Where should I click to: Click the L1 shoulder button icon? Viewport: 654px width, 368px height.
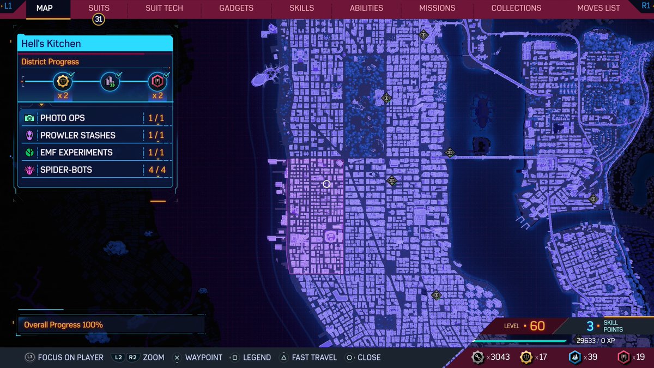click(x=8, y=5)
